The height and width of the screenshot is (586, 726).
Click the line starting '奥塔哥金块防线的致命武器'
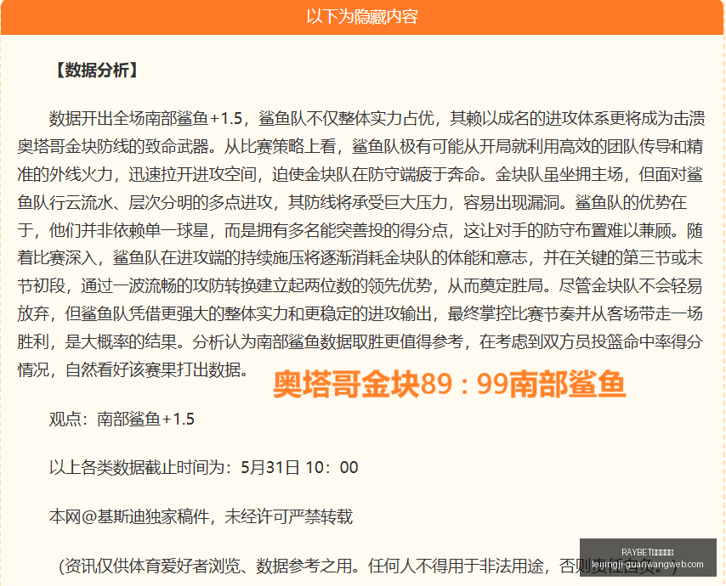click(x=360, y=147)
